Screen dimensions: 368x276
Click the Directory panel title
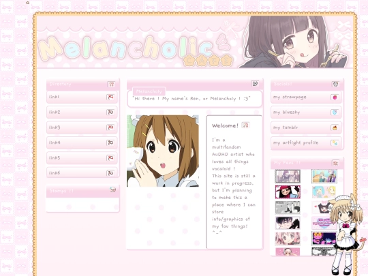(x=61, y=84)
